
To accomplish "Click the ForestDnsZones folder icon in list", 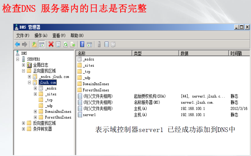I will click(x=80, y=90).
